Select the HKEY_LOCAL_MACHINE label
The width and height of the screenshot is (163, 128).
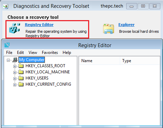coord(48,72)
